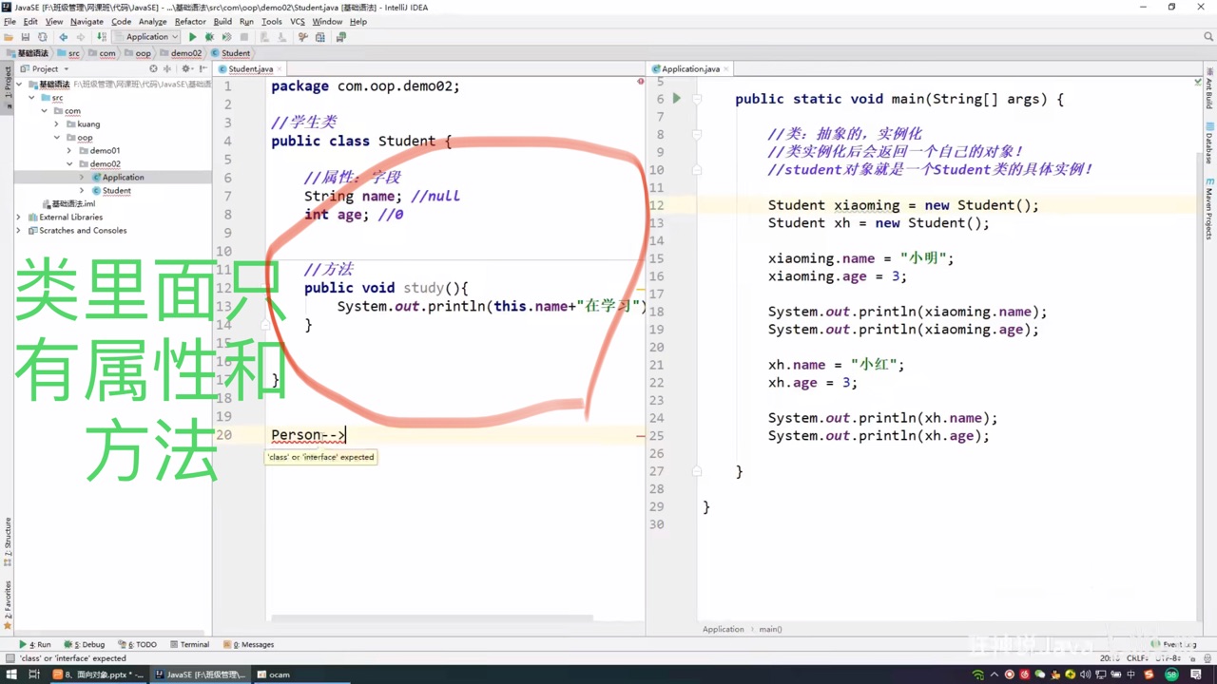
Task: Open the Messages tool window
Action: pyautogui.click(x=248, y=644)
